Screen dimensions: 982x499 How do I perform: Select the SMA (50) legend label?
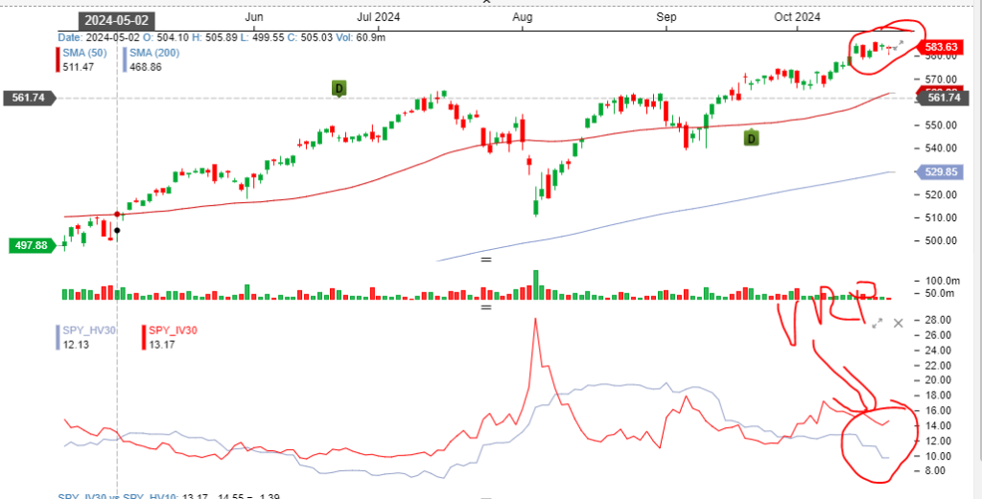[x=85, y=53]
